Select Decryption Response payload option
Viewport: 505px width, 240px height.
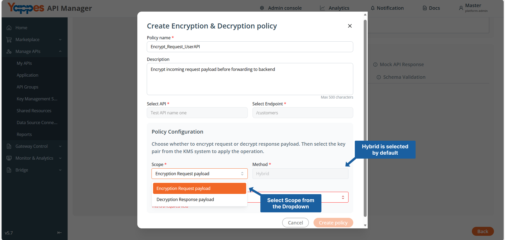point(200,199)
